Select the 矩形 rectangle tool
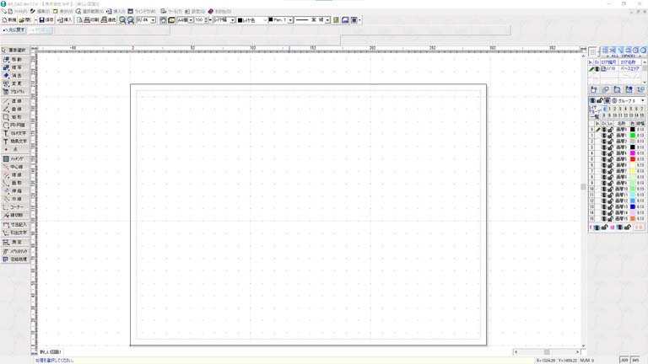This screenshot has height=364, width=648. pos(14,117)
